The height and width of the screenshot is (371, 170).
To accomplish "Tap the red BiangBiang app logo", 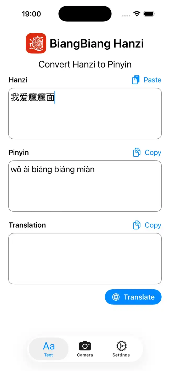I will [x=36, y=43].
